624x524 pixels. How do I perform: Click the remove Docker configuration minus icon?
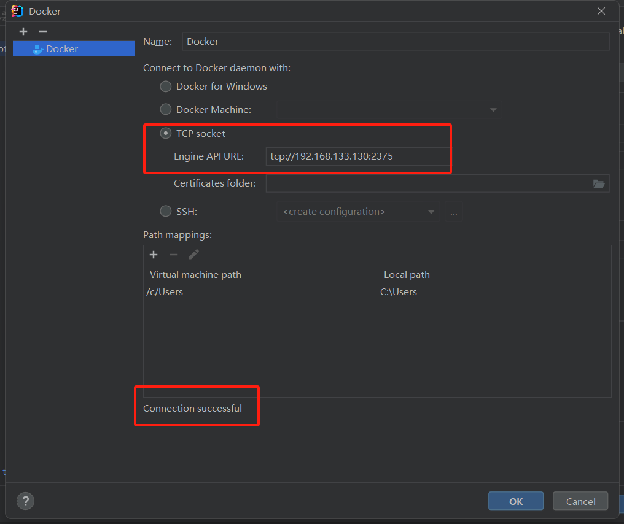pyautogui.click(x=42, y=31)
